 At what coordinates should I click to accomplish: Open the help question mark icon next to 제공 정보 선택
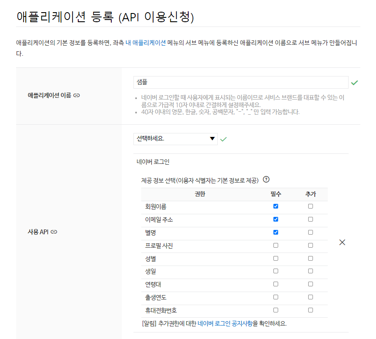coord(266,179)
